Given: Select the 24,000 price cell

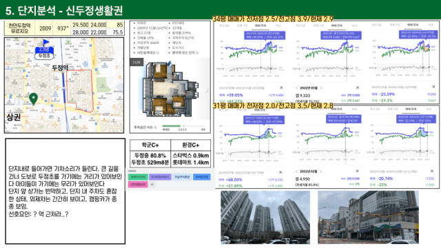Looking at the screenshot, I should coord(98,25).
